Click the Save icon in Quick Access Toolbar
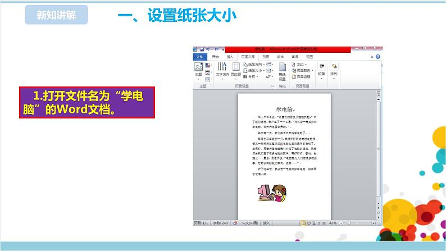The width and height of the screenshot is (446, 251). (x=202, y=49)
